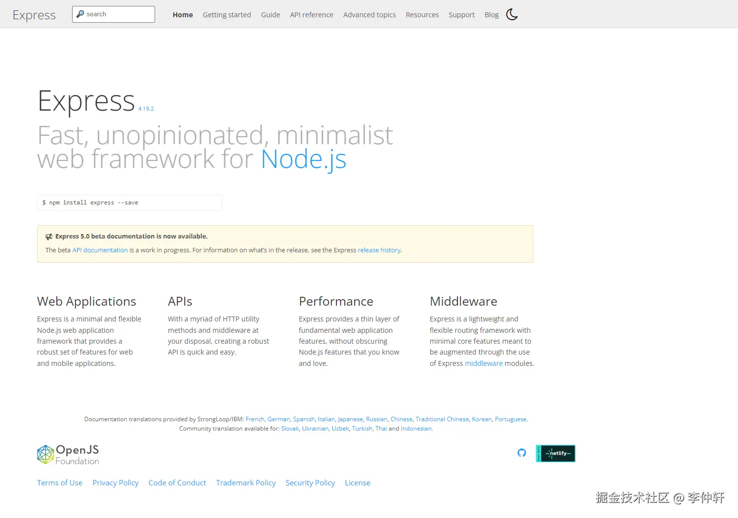Click the OpenJS Foundation logo
The height and width of the screenshot is (518, 738).
point(68,454)
